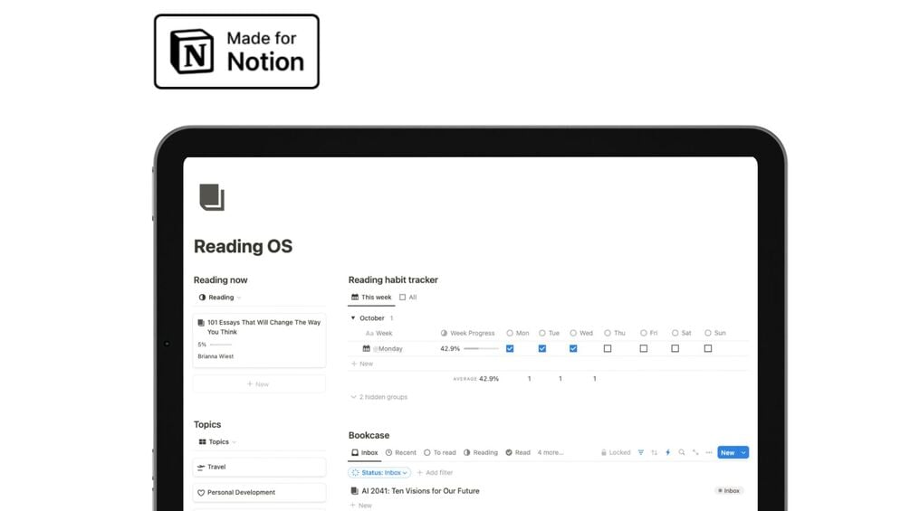Screen dimensions: 910x511
Task: Click + New below AI 2041 entry
Action: click(361, 506)
